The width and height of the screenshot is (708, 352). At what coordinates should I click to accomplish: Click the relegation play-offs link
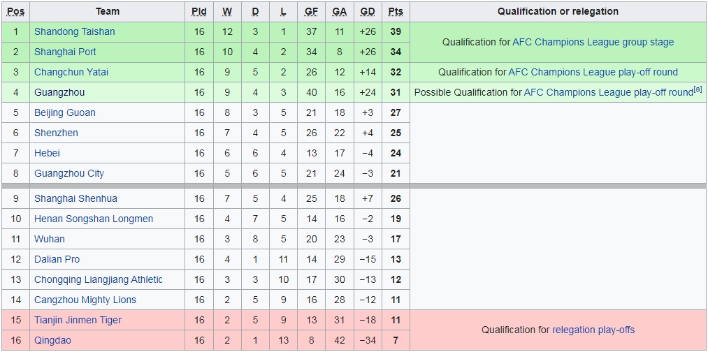pos(593,330)
